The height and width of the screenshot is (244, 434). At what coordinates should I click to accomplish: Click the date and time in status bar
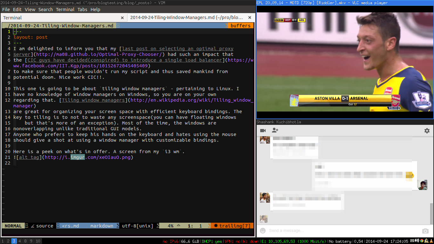(386, 241)
